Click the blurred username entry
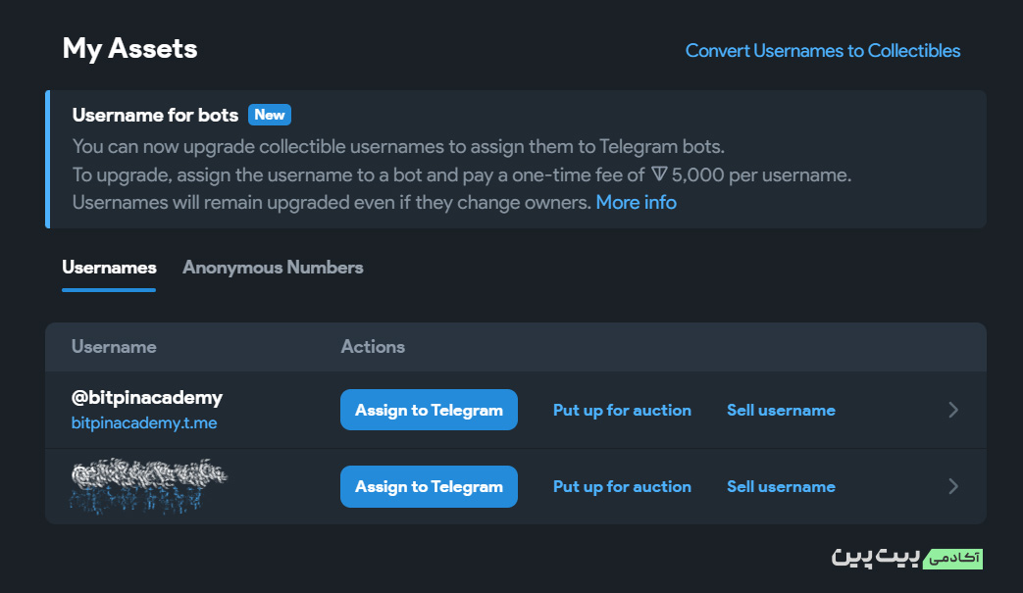Viewport: 1023px width, 593px height. [149, 486]
